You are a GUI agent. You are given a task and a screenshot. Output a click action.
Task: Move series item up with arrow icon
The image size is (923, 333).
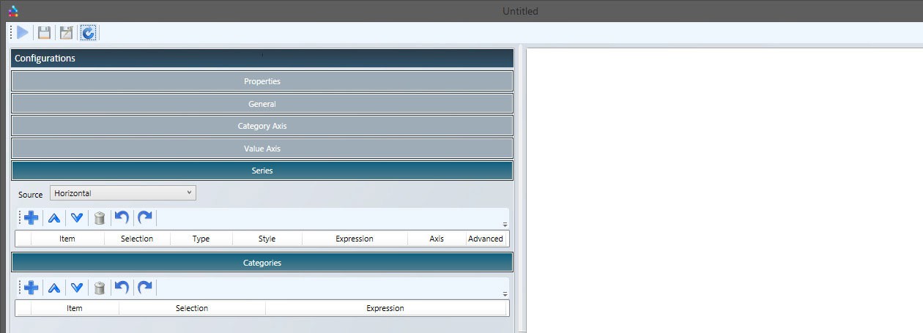click(x=54, y=218)
